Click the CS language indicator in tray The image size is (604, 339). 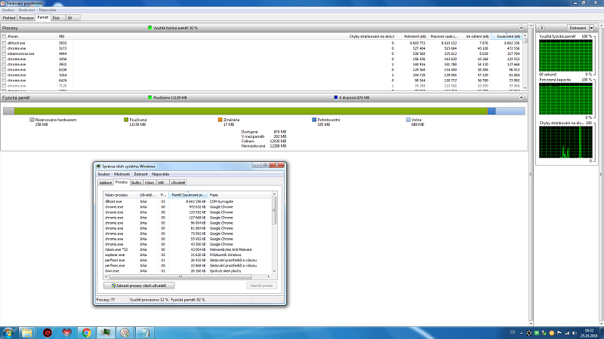(x=513, y=332)
